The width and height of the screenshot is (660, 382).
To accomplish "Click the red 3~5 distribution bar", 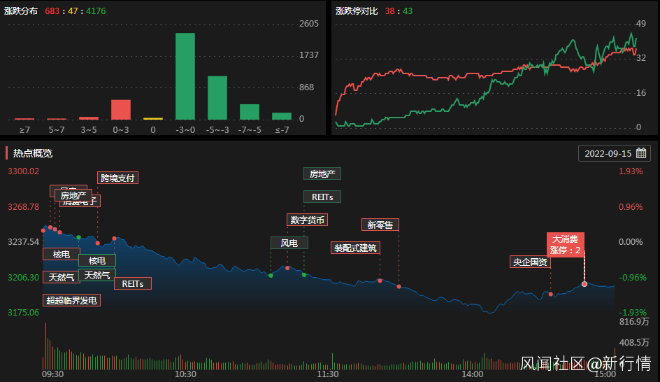I will (89, 118).
